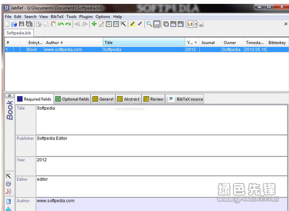289x211 pixels.
Task: Go back with left arrow icon
Action: (77, 24)
